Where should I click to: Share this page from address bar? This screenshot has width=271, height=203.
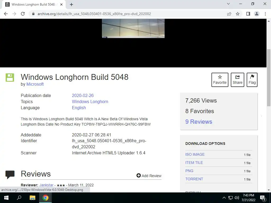229,14
